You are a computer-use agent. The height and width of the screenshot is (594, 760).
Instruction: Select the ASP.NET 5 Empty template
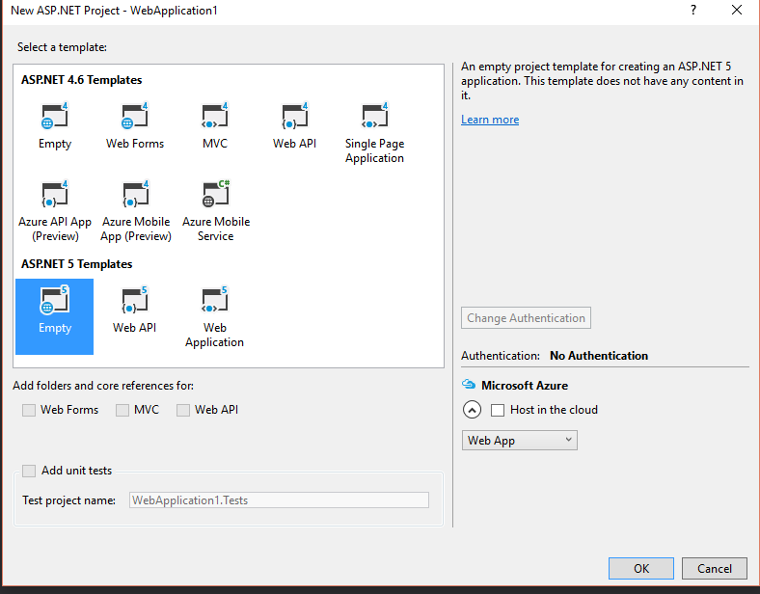pyautogui.click(x=54, y=316)
